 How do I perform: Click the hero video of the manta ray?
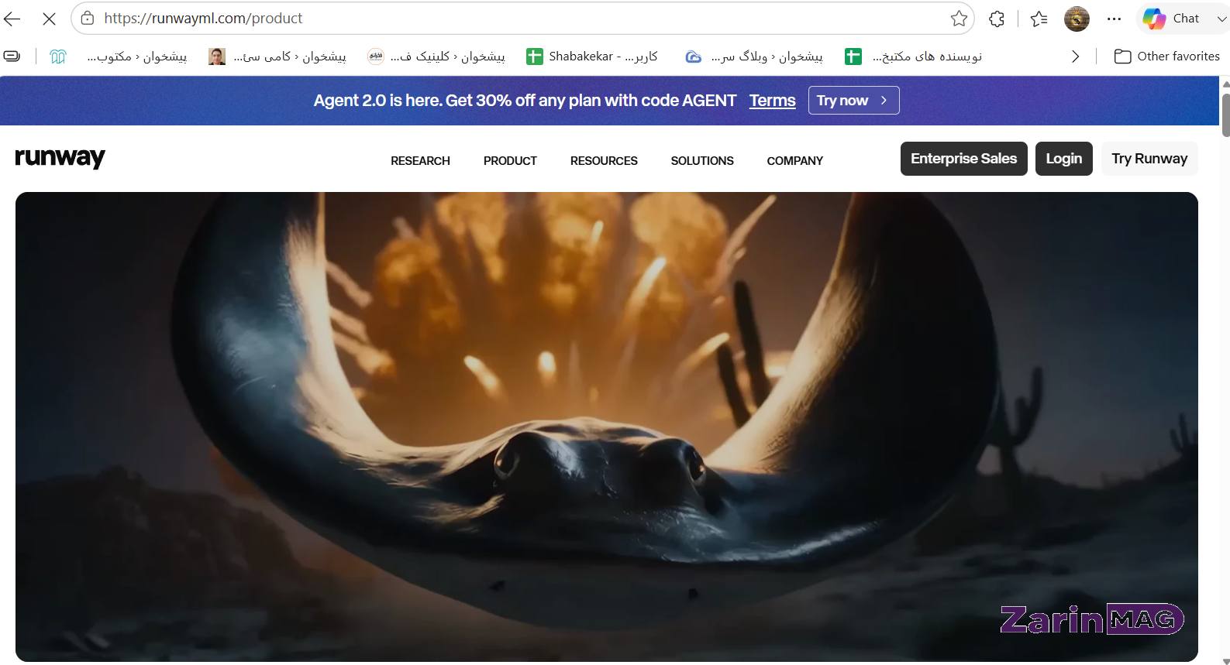click(607, 427)
